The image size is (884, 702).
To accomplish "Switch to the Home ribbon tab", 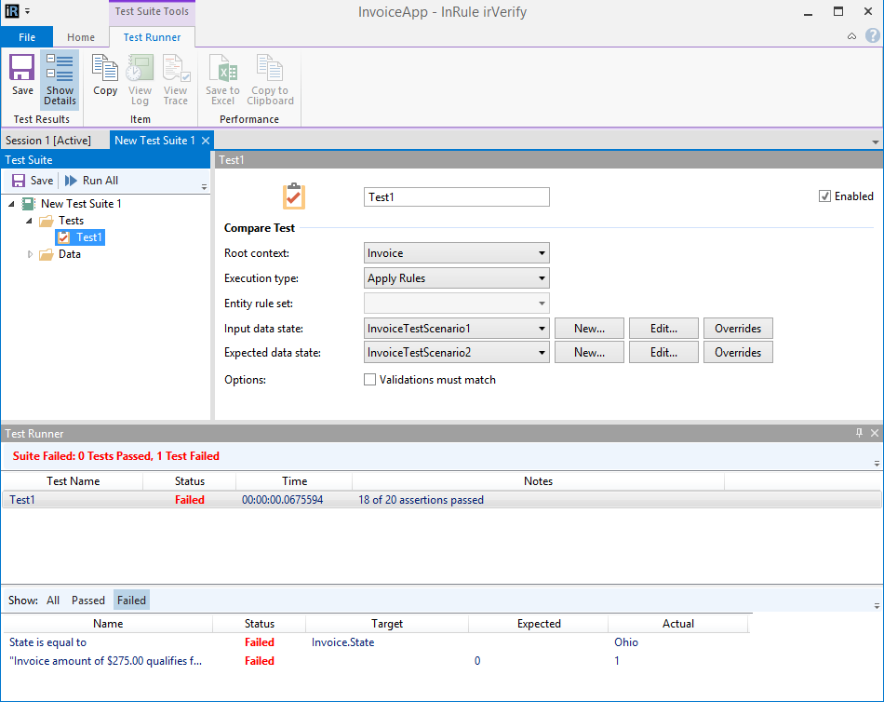I will 81,37.
